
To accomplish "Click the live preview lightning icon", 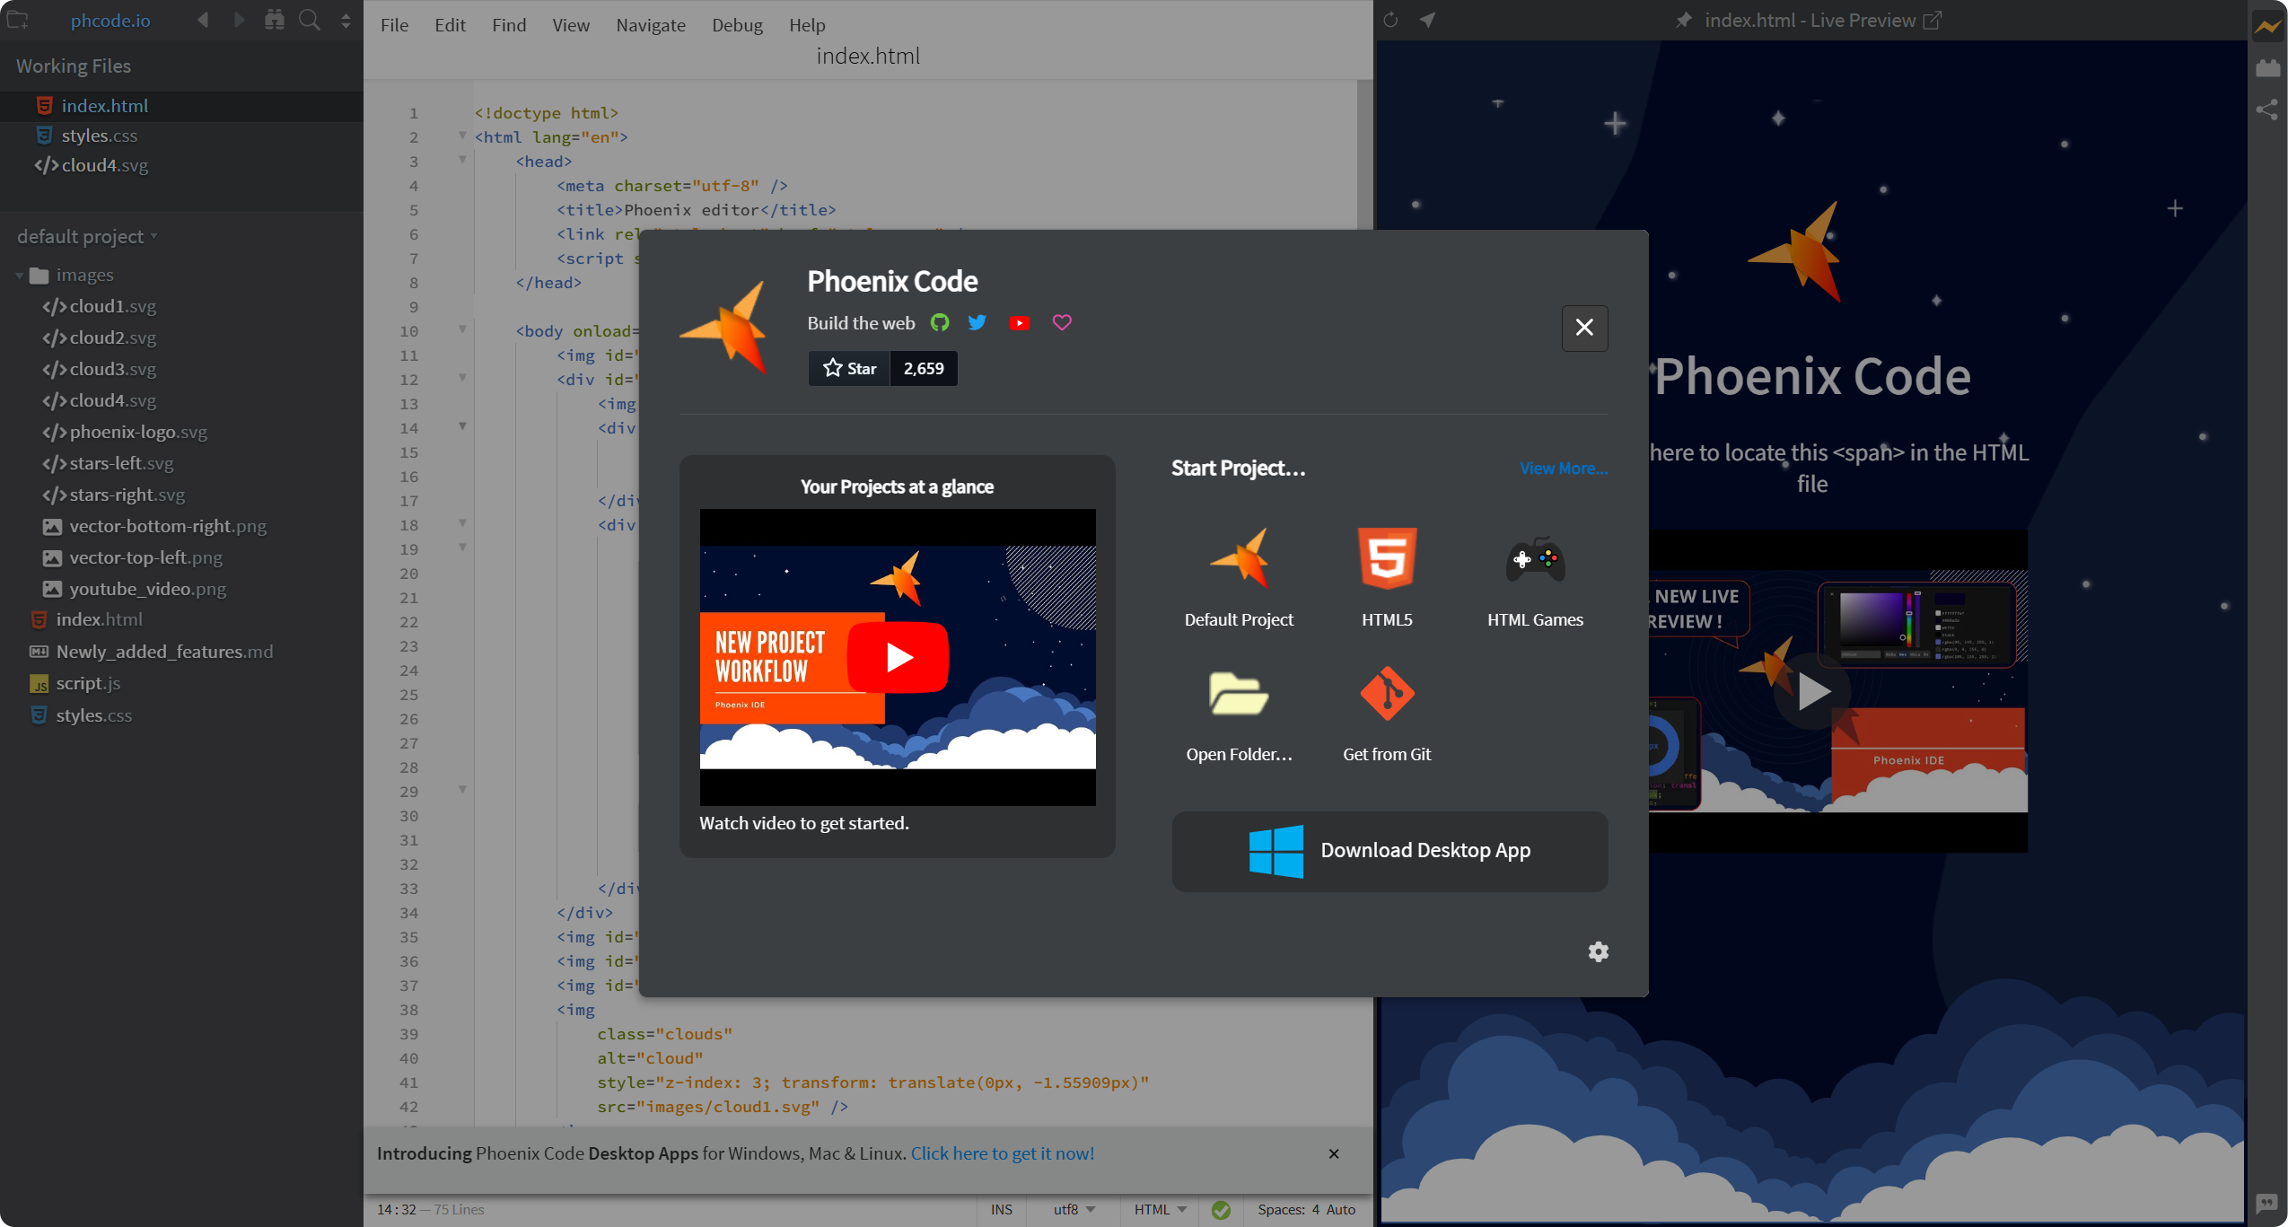I will coord(2267,26).
